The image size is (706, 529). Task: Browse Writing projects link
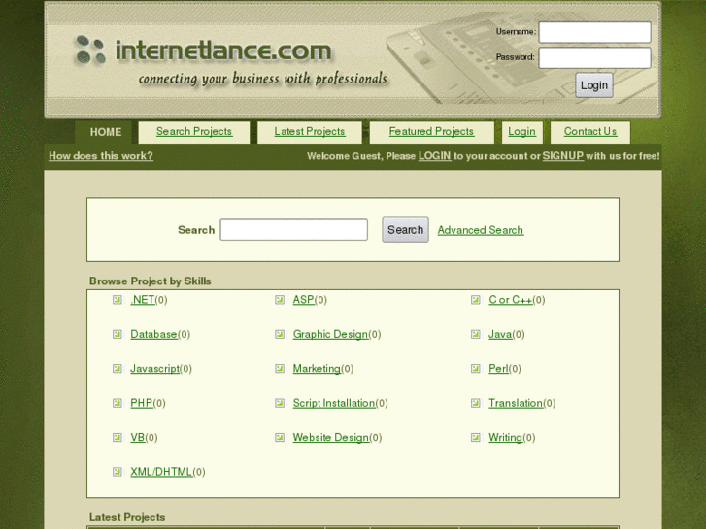[x=506, y=437]
